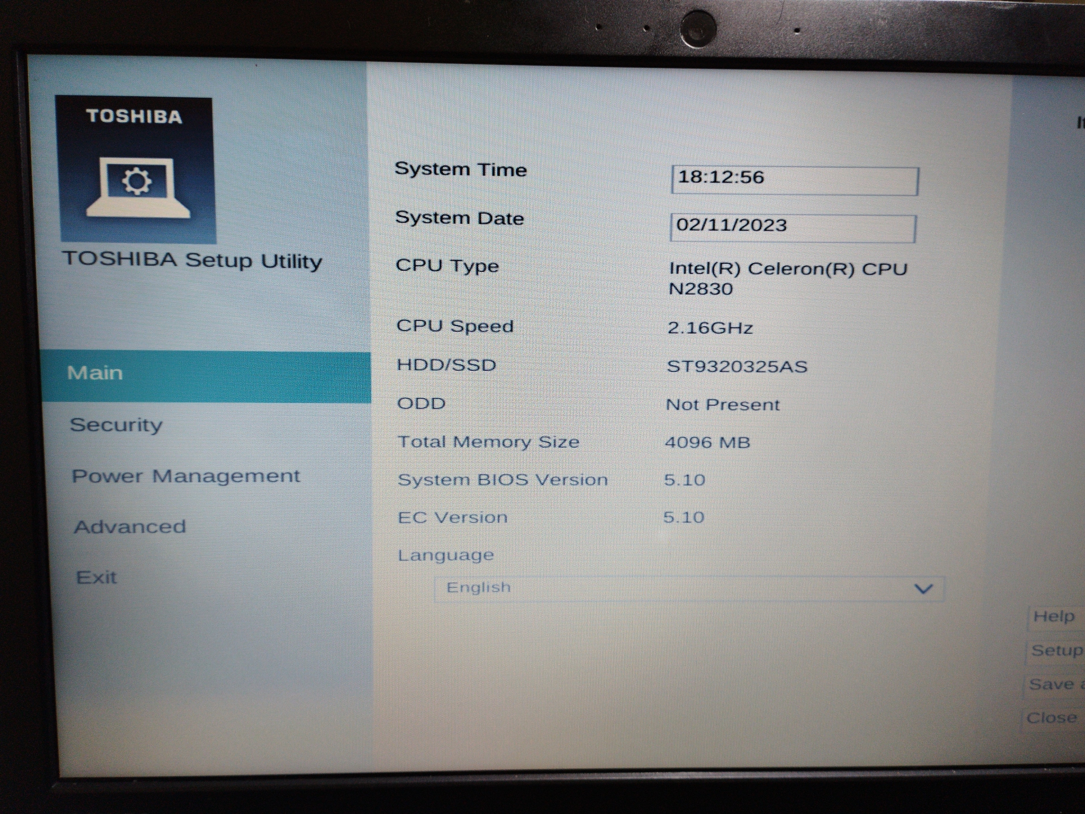Select the System BIOS Version value 5.10
The height and width of the screenshot is (814, 1085).
[x=684, y=480]
